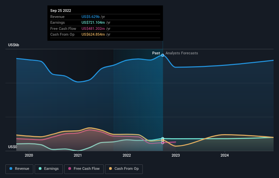Viewport: 279px width, 178px height.
Task: Click the US$5.629b revenue value
Action: 91,17
